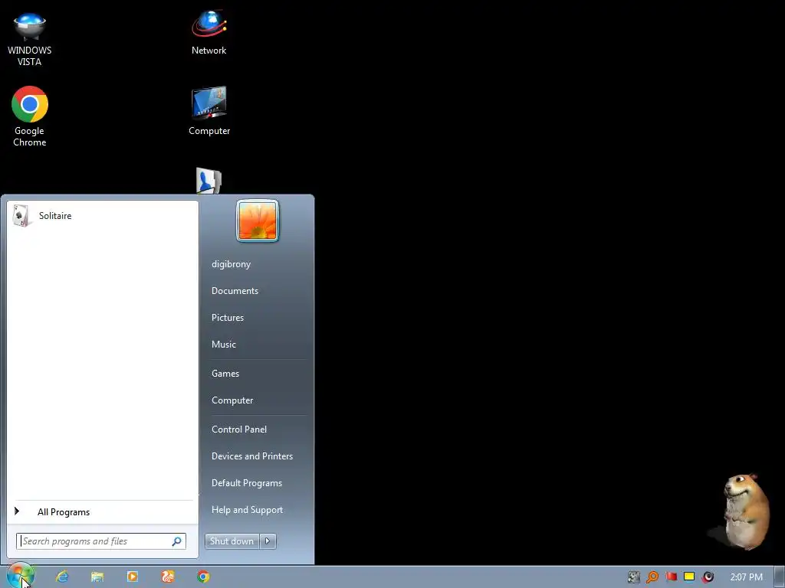Open Solitaire from the Start menu

click(103, 216)
